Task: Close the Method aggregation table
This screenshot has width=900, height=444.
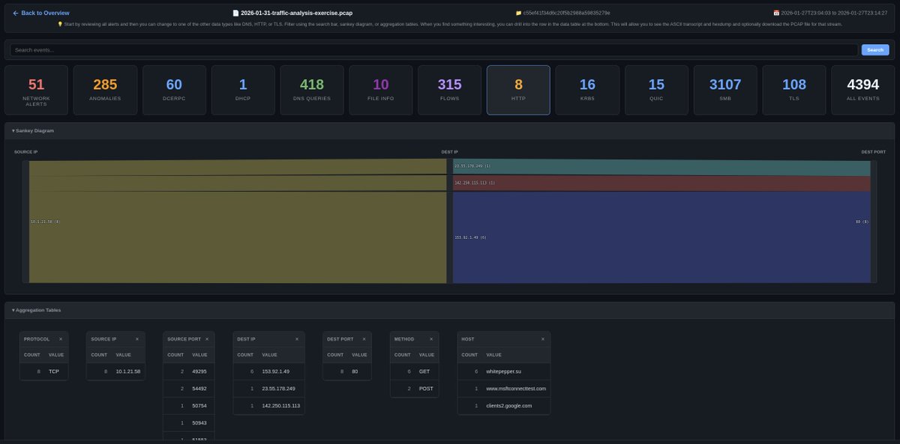Action: coord(431,339)
